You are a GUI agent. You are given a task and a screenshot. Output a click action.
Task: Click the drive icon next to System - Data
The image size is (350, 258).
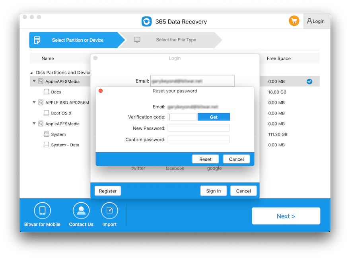(46, 145)
